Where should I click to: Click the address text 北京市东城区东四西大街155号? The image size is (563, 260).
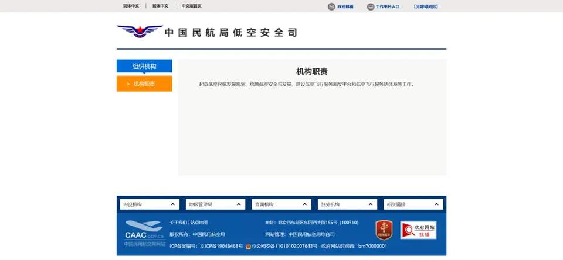(x=308, y=223)
